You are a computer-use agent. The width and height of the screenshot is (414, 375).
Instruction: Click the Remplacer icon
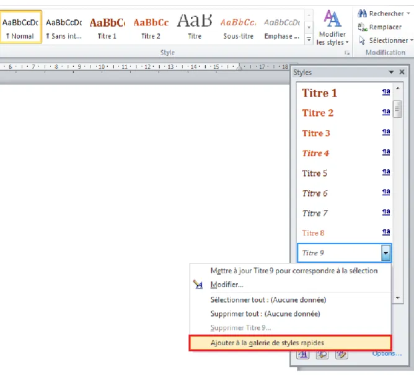pos(362,27)
